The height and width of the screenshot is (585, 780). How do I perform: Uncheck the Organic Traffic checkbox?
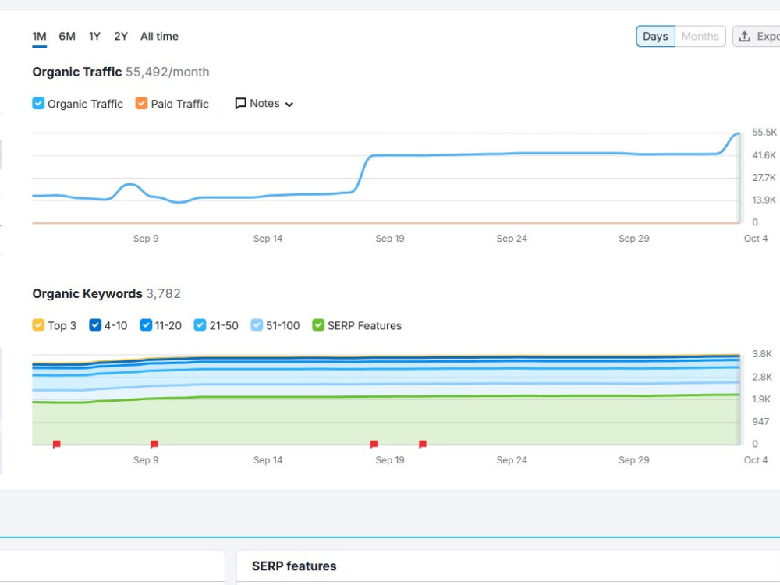coord(38,104)
